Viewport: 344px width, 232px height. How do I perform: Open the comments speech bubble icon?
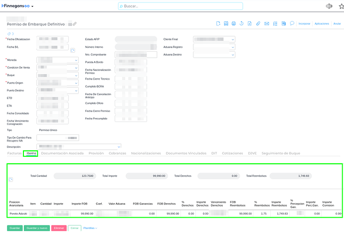click(292, 23)
